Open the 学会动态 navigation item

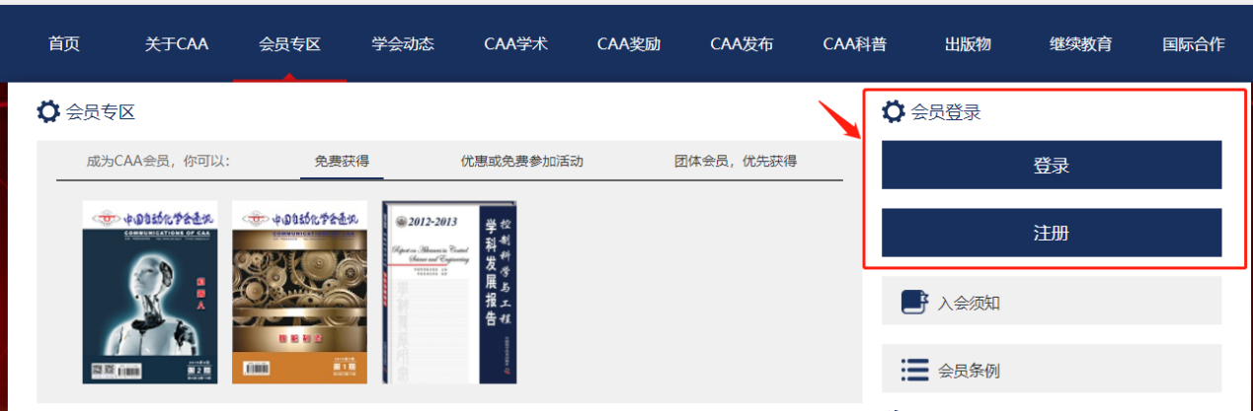[x=403, y=44]
